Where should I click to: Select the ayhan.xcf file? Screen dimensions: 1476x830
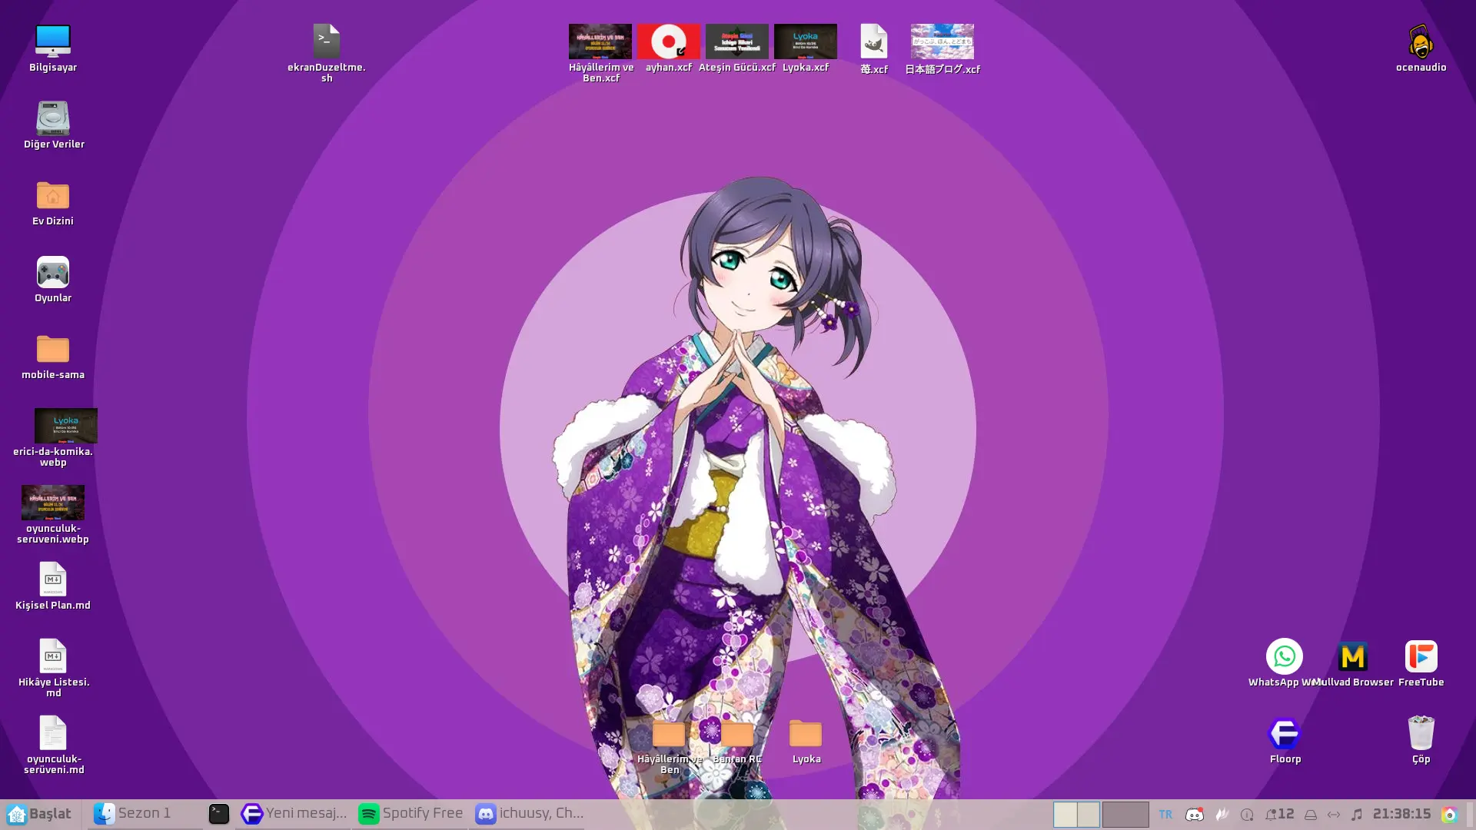click(x=669, y=48)
